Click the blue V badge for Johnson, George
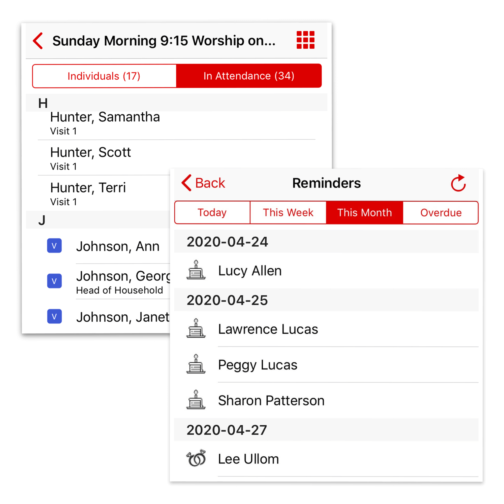This screenshot has width=504, height=504. pyautogui.click(x=54, y=281)
